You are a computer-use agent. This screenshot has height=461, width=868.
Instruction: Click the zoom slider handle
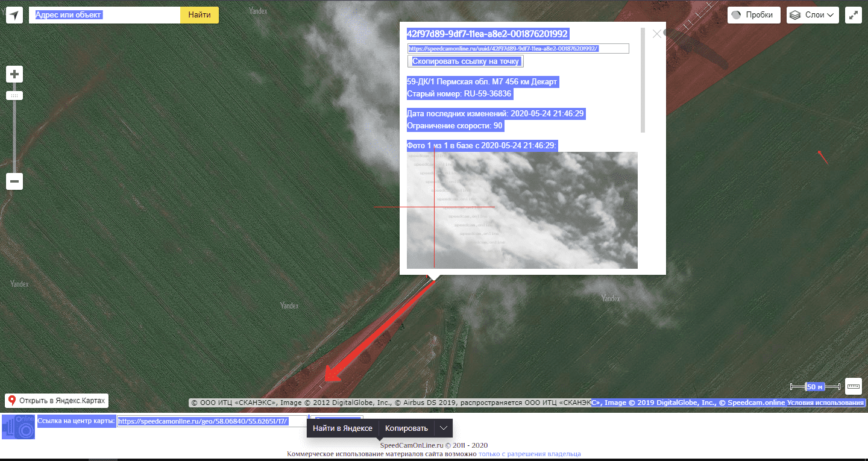point(14,96)
